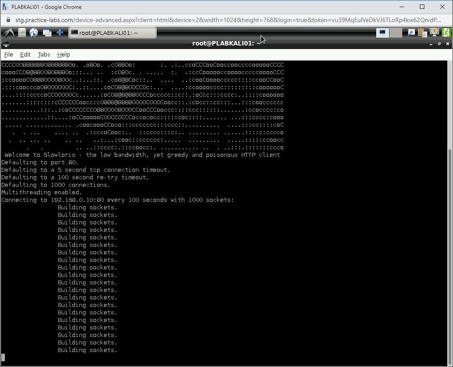Open the Help menu
Image resolution: width=453 pixels, height=367 pixels.
pyautogui.click(x=64, y=54)
